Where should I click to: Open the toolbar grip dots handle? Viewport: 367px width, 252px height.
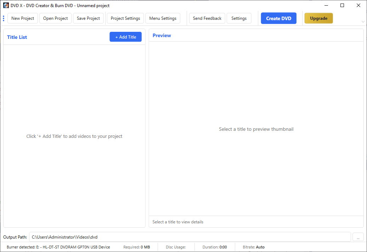pyautogui.click(x=4, y=18)
